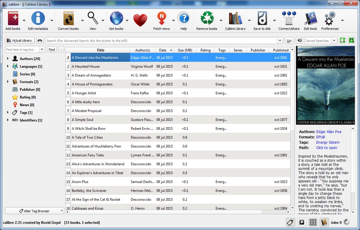Open the Save to disk tool
This screenshot has width=360, height=230.
[262, 18]
